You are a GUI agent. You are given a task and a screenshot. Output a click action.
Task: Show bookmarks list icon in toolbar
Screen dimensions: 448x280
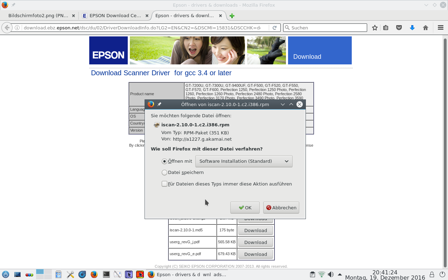pyautogui.click(x=386, y=28)
